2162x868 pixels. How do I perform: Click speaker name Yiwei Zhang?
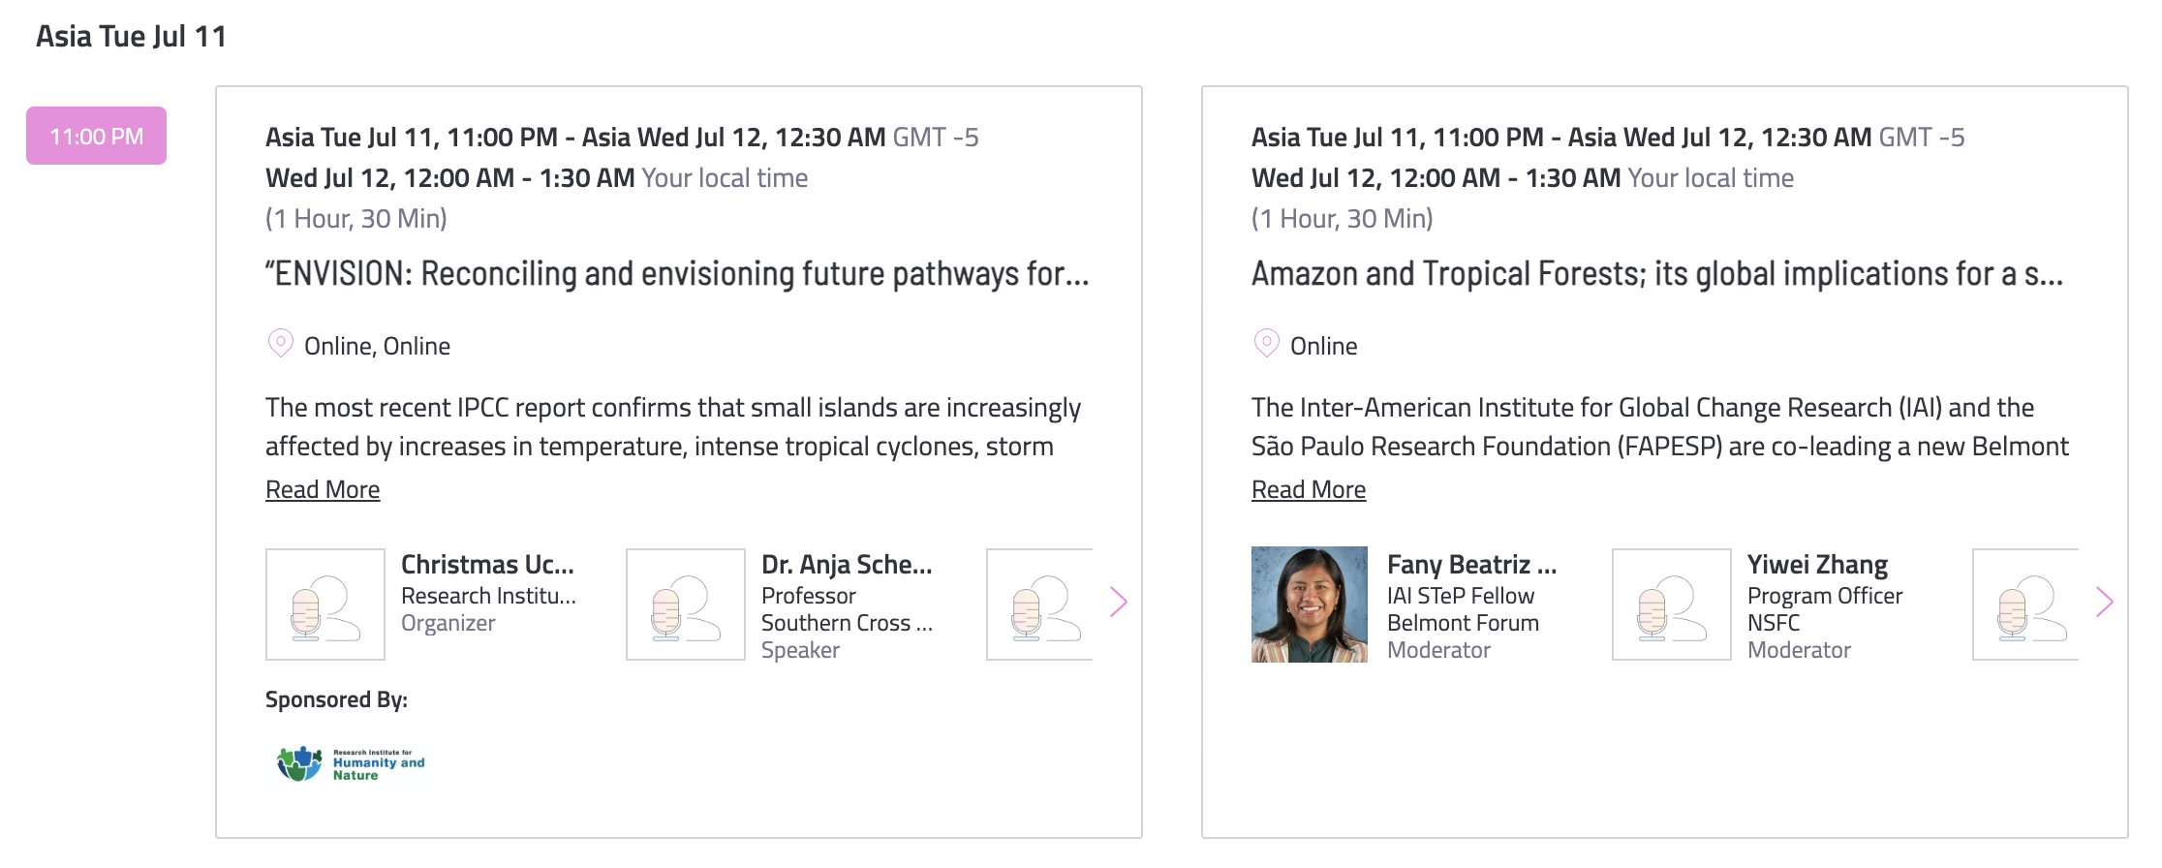[x=1817, y=564]
